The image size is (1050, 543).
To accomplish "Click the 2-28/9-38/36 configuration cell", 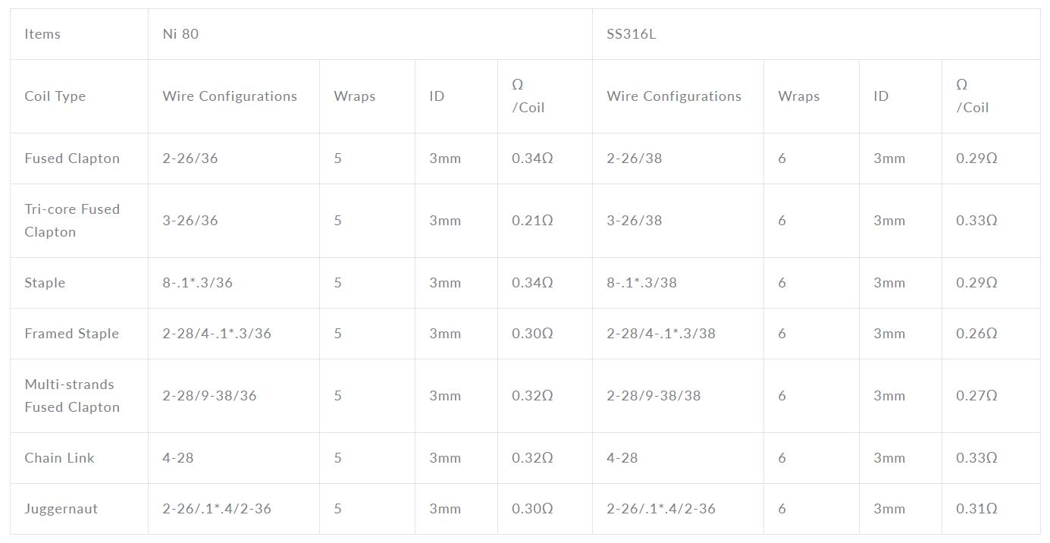I will (234, 396).
